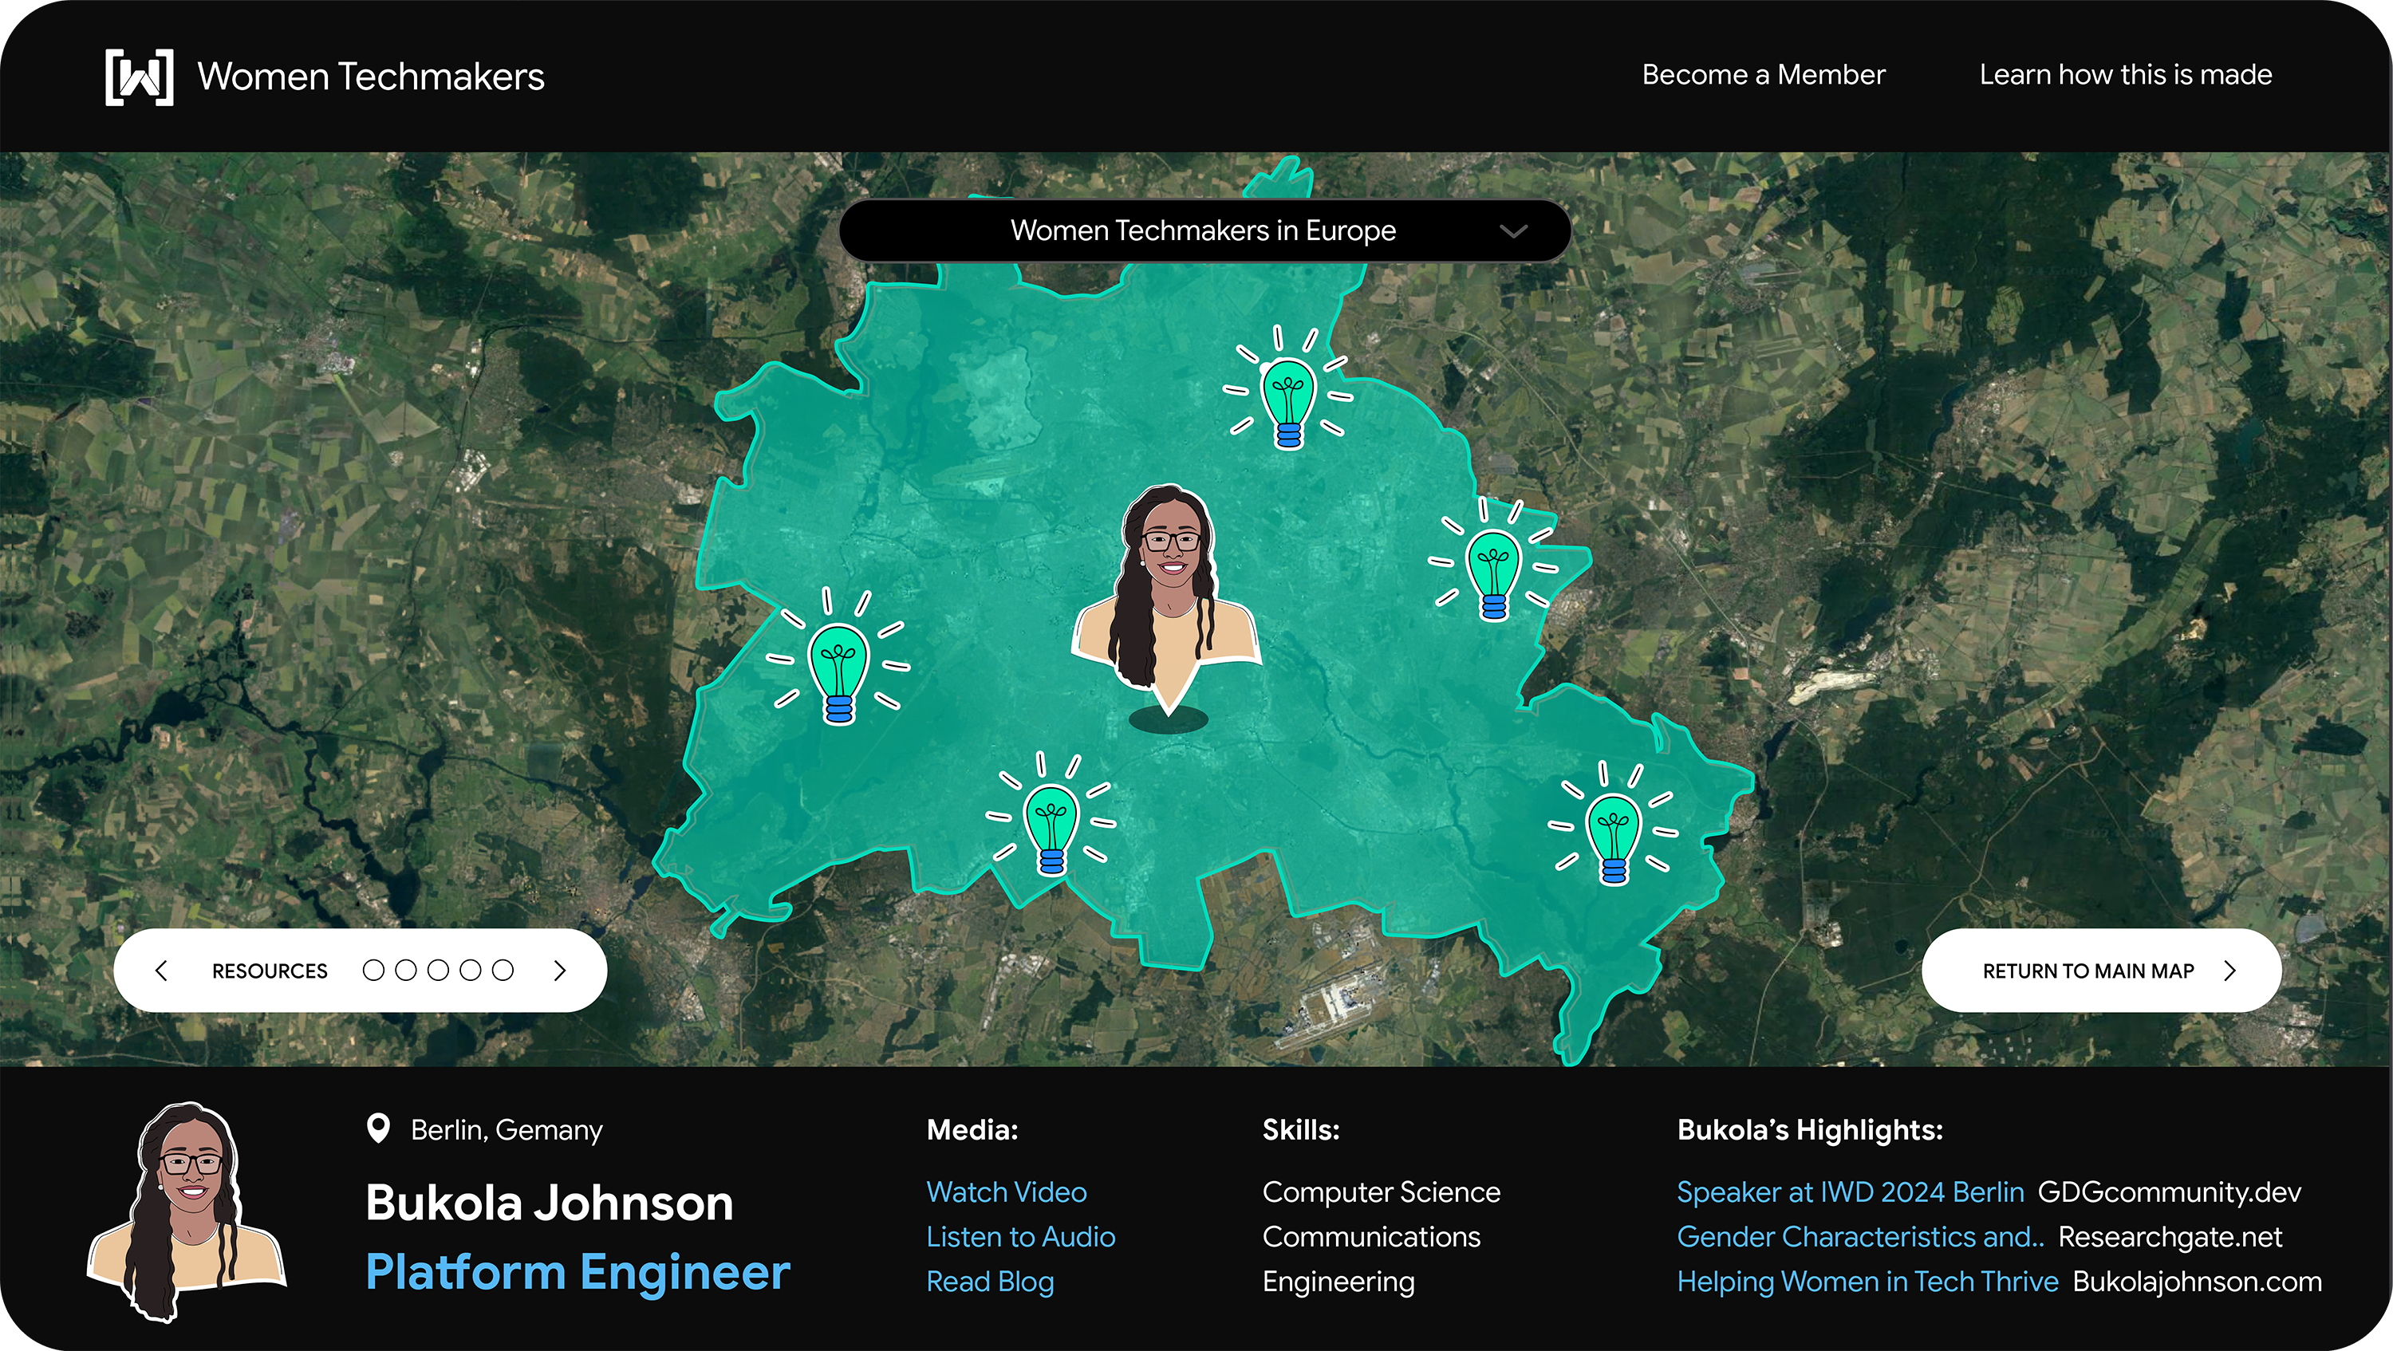Click the Researchgate.net source text
Screen dimensions: 2393x1351
click(x=2170, y=1237)
